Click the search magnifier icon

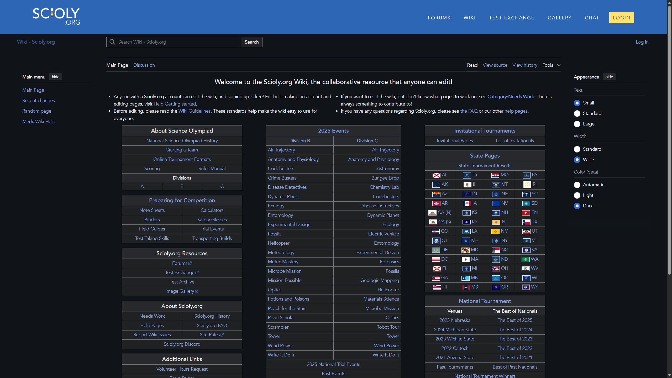(x=112, y=42)
